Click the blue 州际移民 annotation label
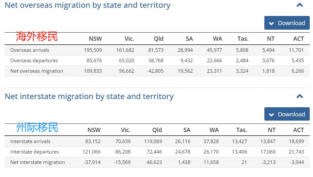Viewport: 313px width, 177px height. tap(37, 127)
